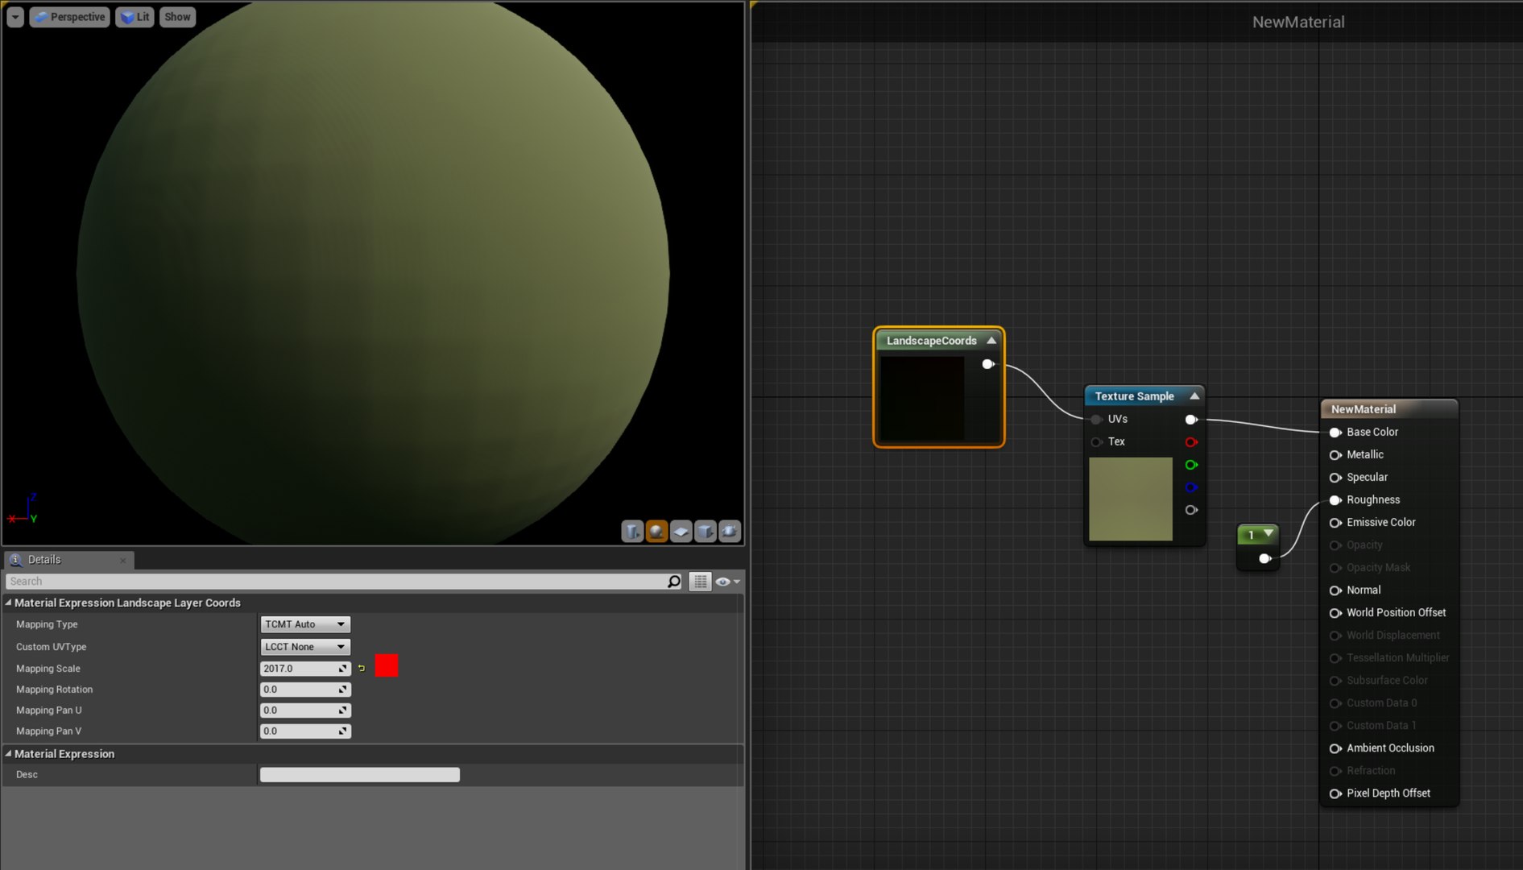Image resolution: width=1523 pixels, height=870 pixels.
Task: Click the Pixel Depth Offset input pin
Action: [1335, 793]
